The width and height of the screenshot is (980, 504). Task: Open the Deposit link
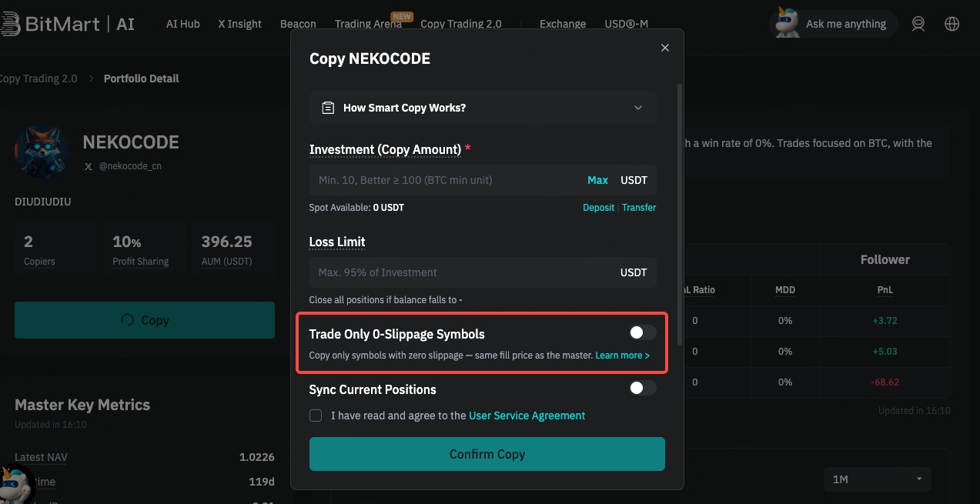(x=598, y=208)
